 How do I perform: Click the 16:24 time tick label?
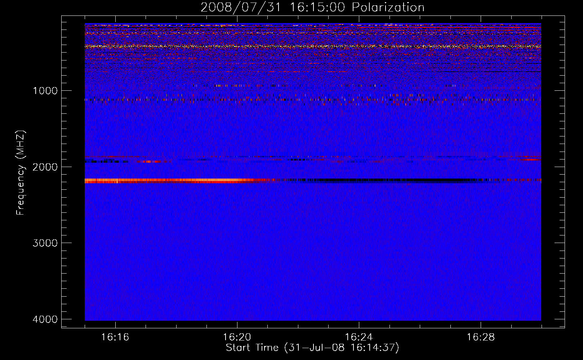[359, 337]
